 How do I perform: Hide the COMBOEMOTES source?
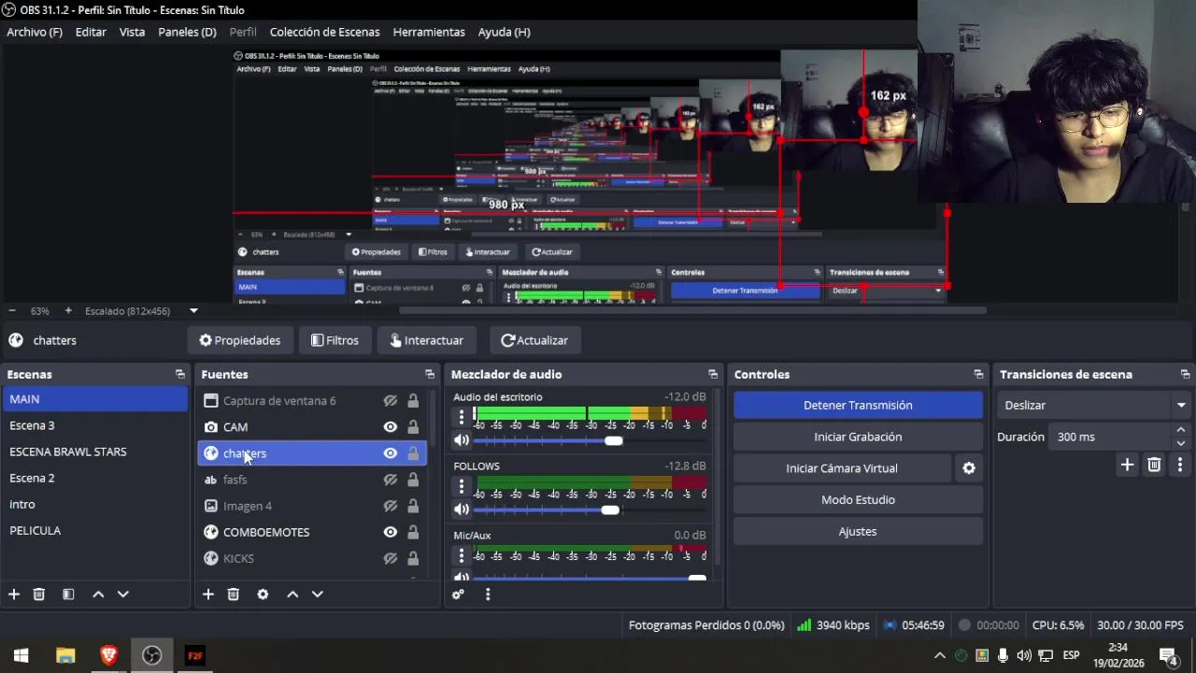click(x=391, y=532)
